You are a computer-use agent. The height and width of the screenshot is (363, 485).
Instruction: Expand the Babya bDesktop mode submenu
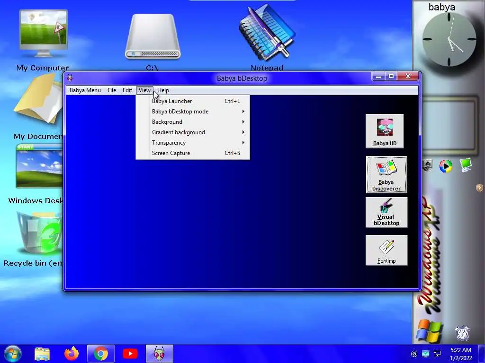tap(193, 112)
